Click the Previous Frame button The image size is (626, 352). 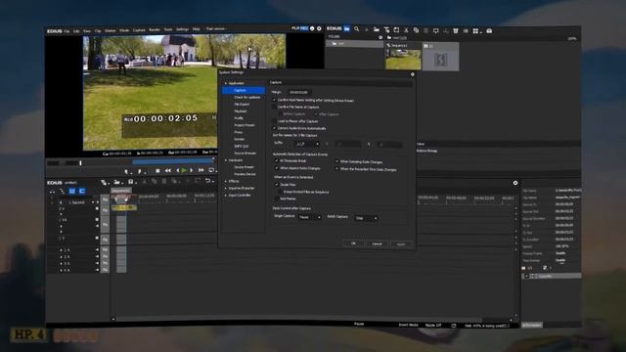[x=177, y=170]
